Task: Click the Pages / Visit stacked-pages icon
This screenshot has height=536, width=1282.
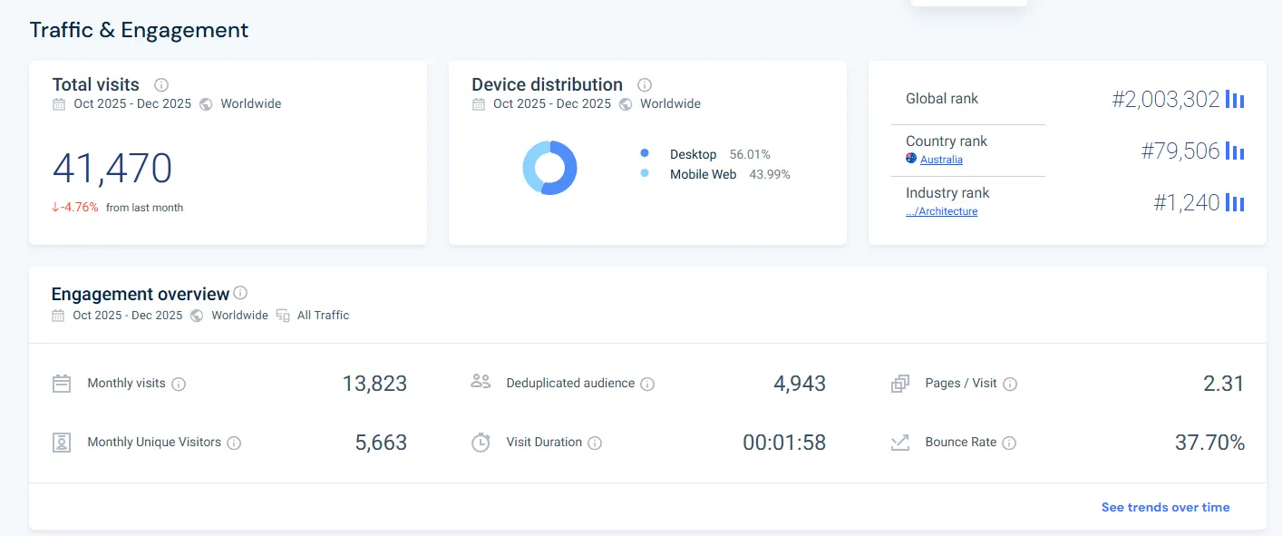Action: pyautogui.click(x=899, y=383)
